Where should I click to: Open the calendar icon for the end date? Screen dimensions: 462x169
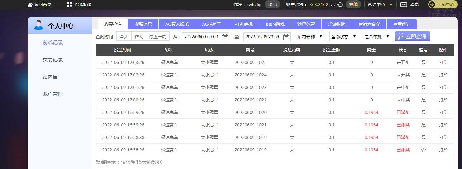click(x=286, y=37)
